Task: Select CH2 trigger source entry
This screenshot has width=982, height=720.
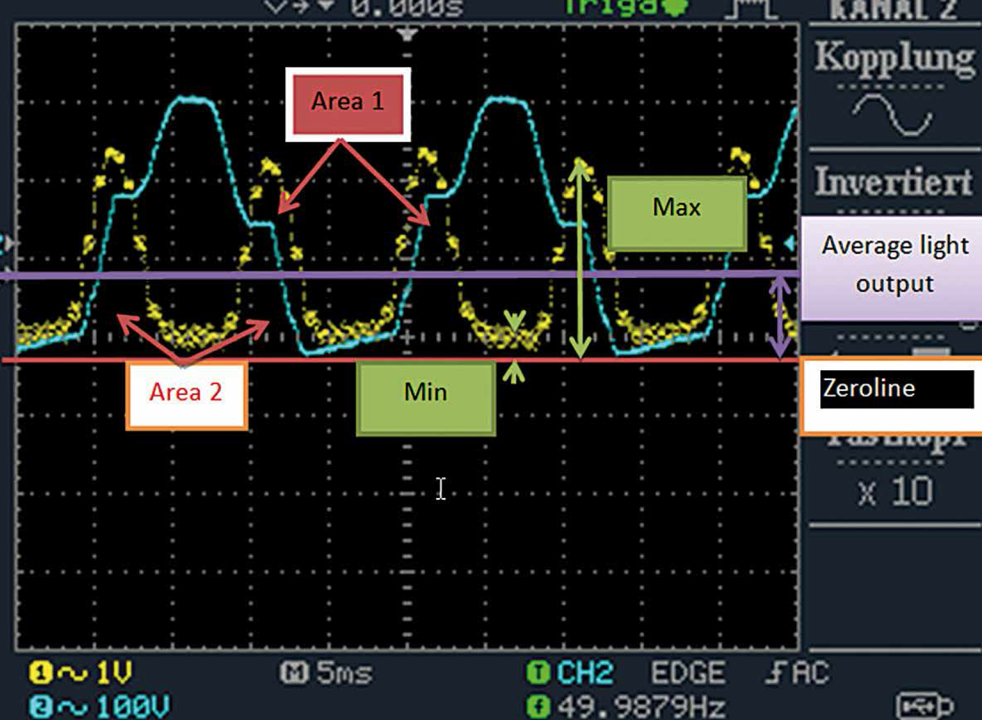Action: click(583, 672)
